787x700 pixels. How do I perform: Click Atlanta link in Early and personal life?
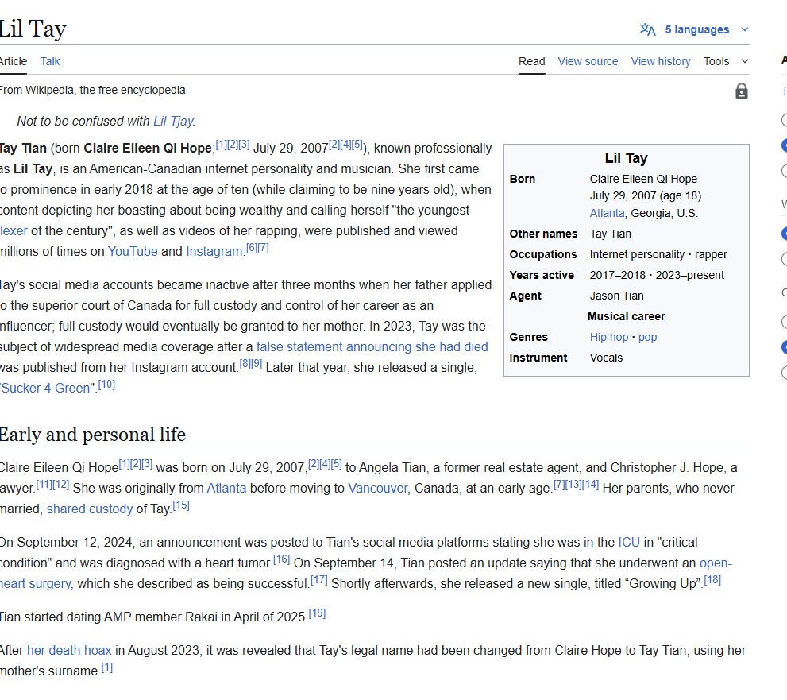tap(226, 488)
